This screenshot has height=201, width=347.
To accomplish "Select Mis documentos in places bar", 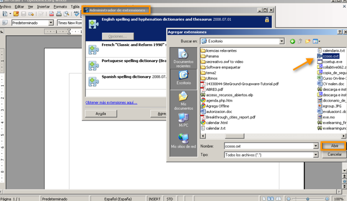I will point(183,101).
